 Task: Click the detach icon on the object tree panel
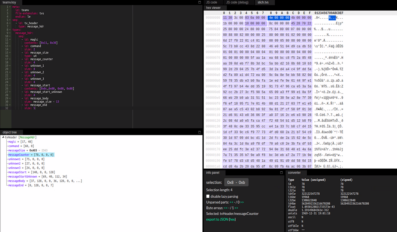[x=200, y=132]
